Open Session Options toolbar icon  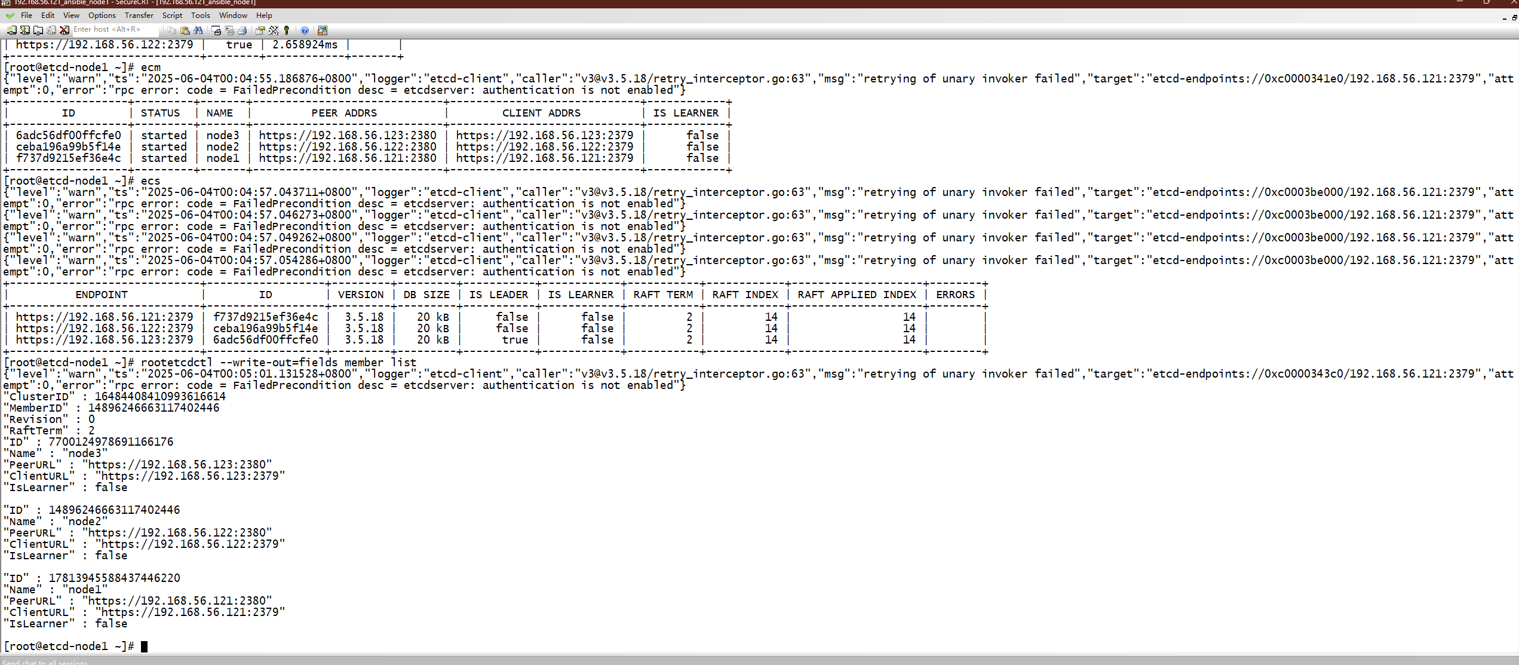click(260, 30)
